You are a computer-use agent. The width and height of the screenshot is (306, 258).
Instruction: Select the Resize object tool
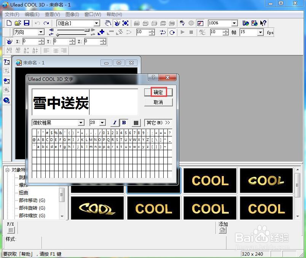[125, 23]
